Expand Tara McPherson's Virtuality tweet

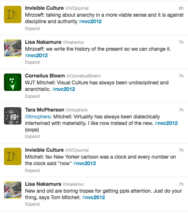tap(32, 137)
